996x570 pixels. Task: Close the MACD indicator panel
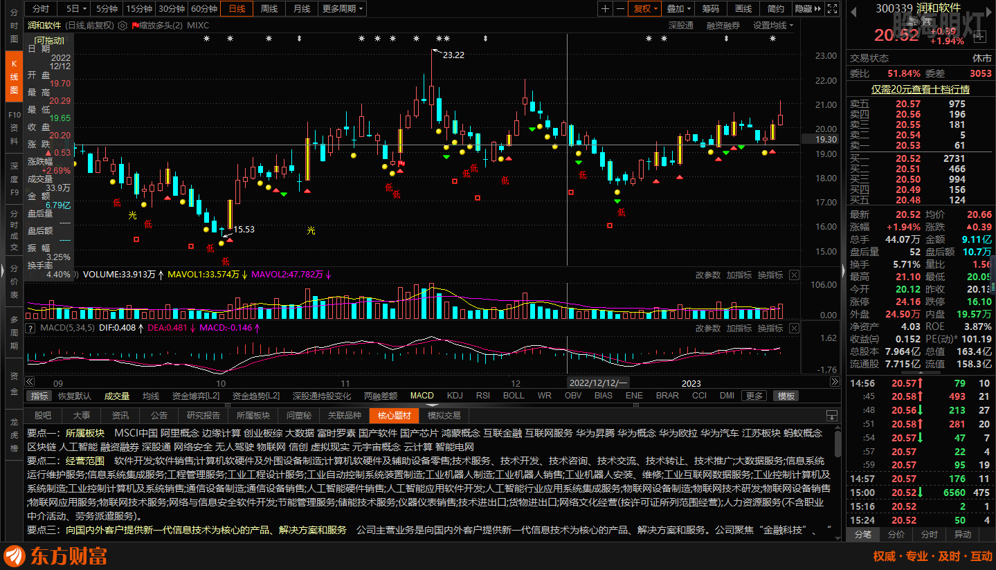pos(794,328)
